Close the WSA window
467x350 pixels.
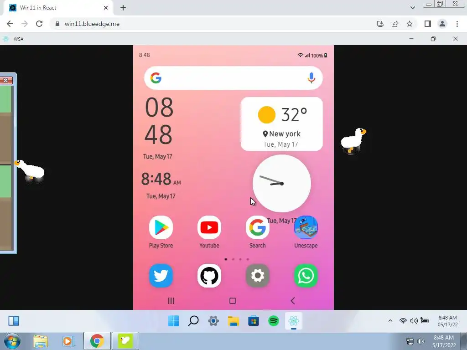pyautogui.click(x=456, y=39)
